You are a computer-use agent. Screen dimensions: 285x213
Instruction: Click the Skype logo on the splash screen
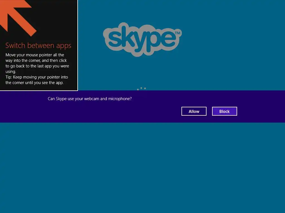[142, 39]
